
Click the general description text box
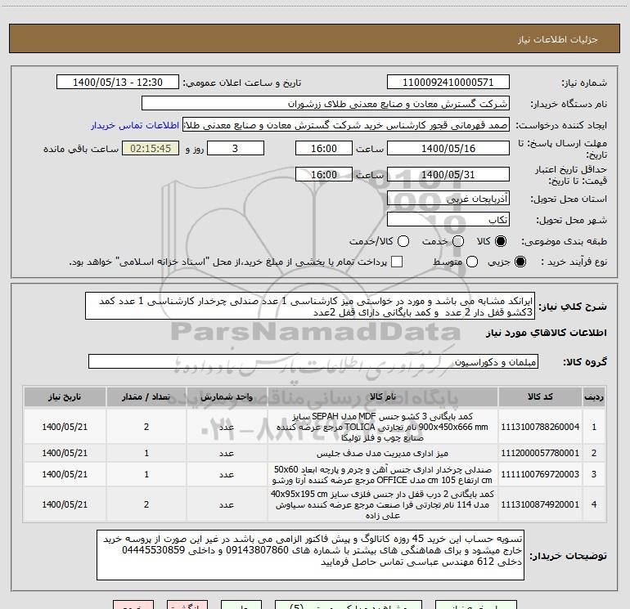click(310, 307)
